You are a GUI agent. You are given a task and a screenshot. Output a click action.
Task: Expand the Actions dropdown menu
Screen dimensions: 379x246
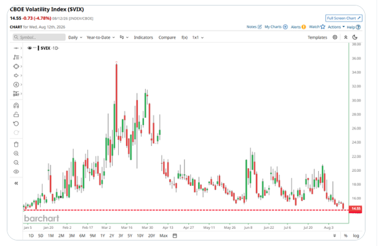(x=336, y=27)
